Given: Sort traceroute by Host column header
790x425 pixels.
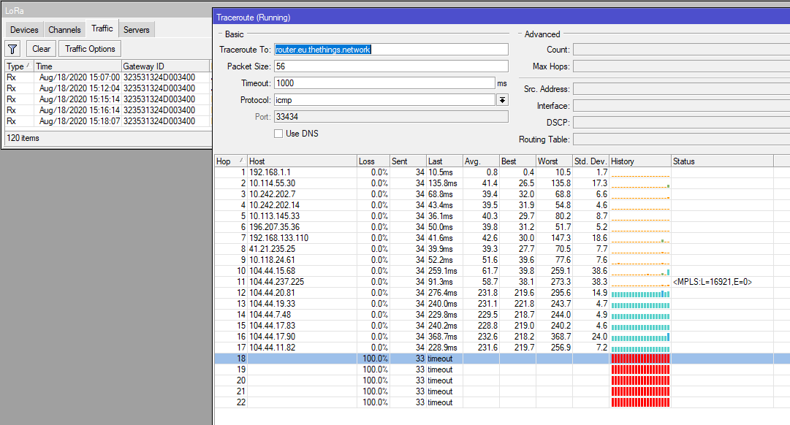Looking at the screenshot, I should click(302, 161).
